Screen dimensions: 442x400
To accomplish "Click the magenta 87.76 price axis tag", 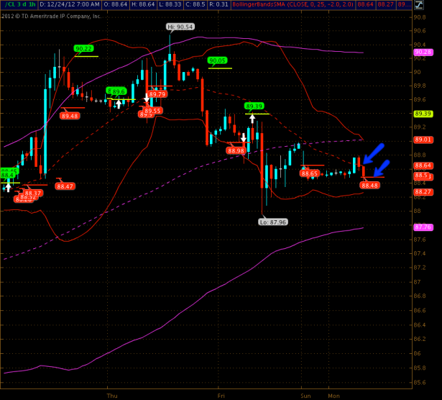I will pyautogui.click(x=423, y=227).
